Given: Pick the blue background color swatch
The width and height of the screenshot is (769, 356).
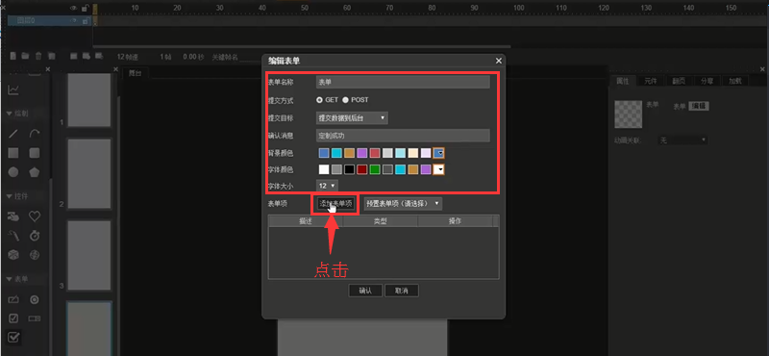Looking at the screenshot, I should coord(324,153).
